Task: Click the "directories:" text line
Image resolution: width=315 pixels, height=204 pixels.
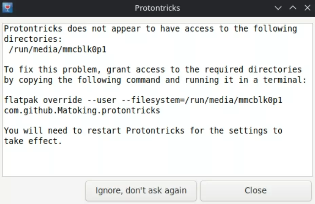Action: click(33, 39)
